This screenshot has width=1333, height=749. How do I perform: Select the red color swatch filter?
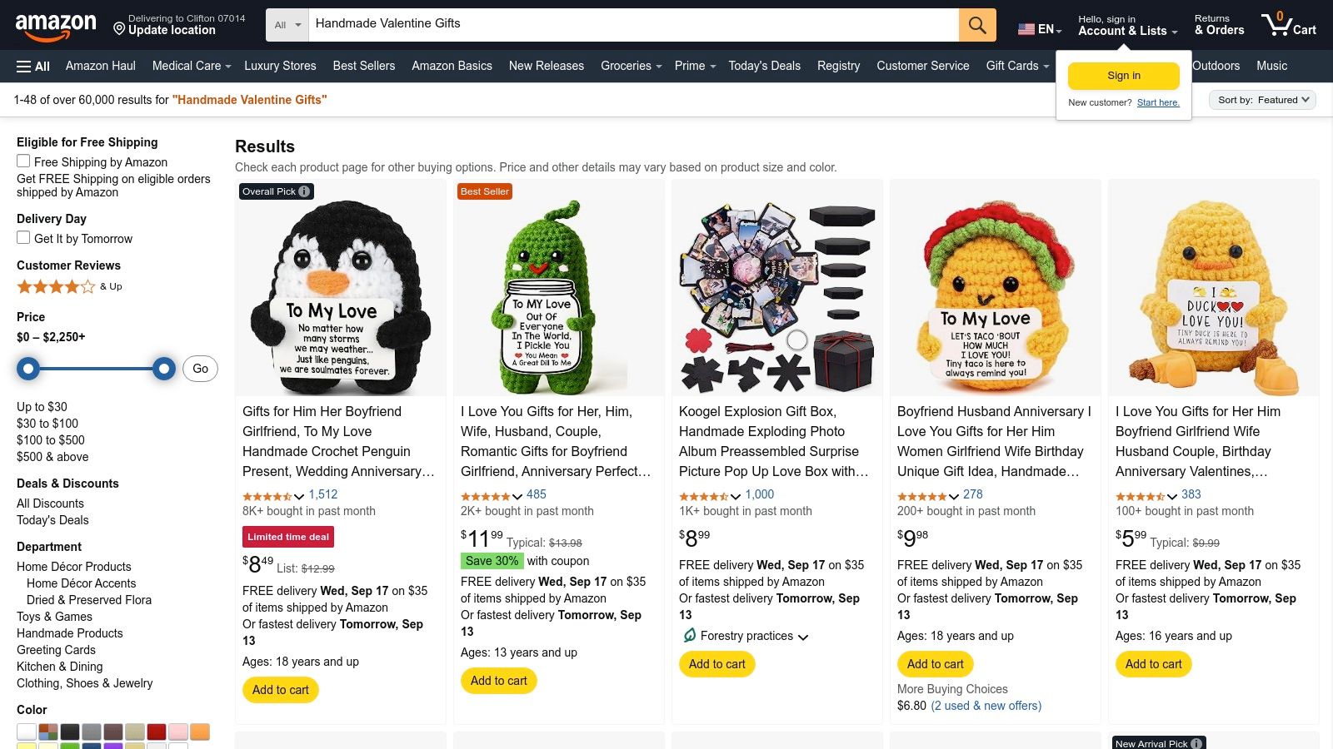157,732
